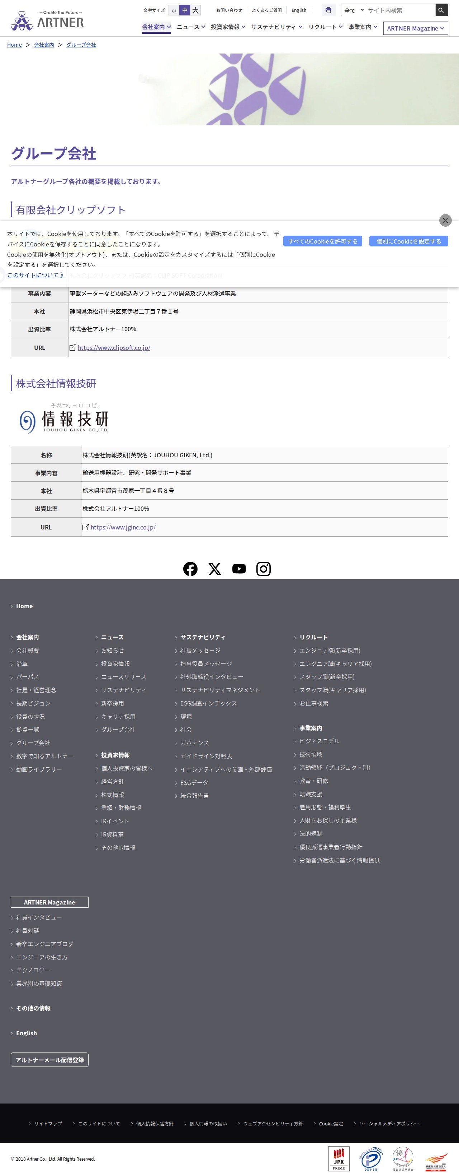459x1175 pixels.
Task: Open the 全て search scope dropdown
Action: tap(354, 10)
